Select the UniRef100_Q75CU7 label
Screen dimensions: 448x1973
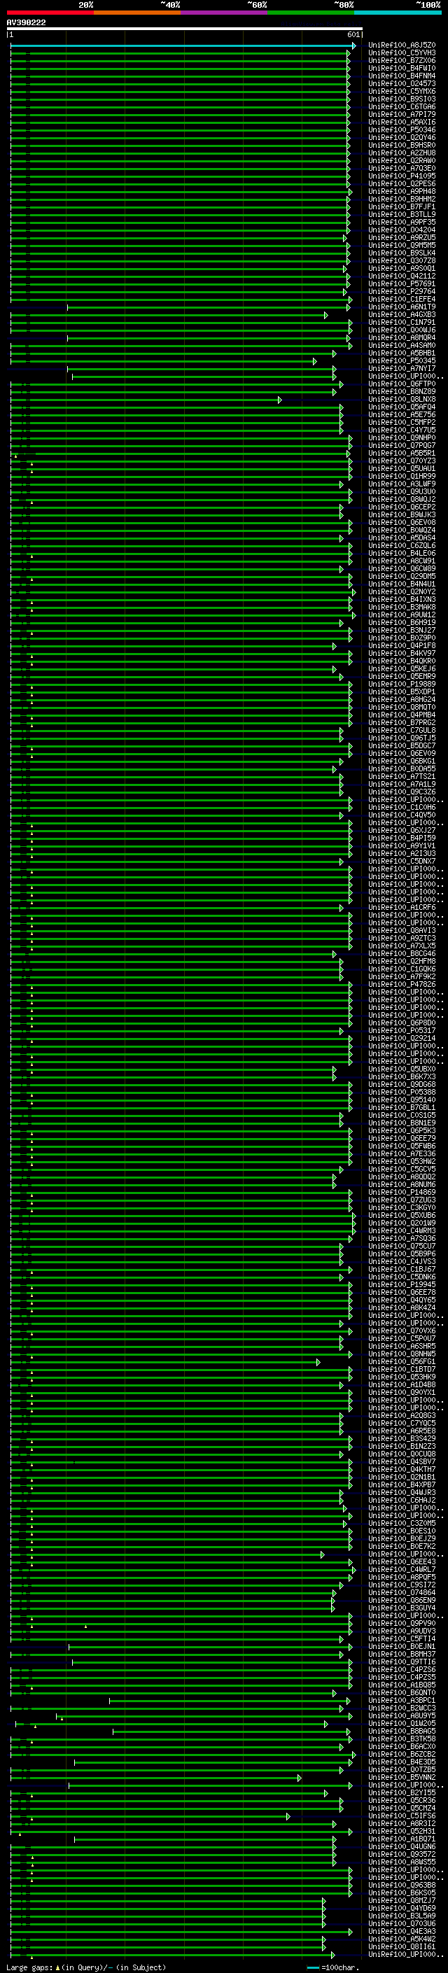point(402,1245)
